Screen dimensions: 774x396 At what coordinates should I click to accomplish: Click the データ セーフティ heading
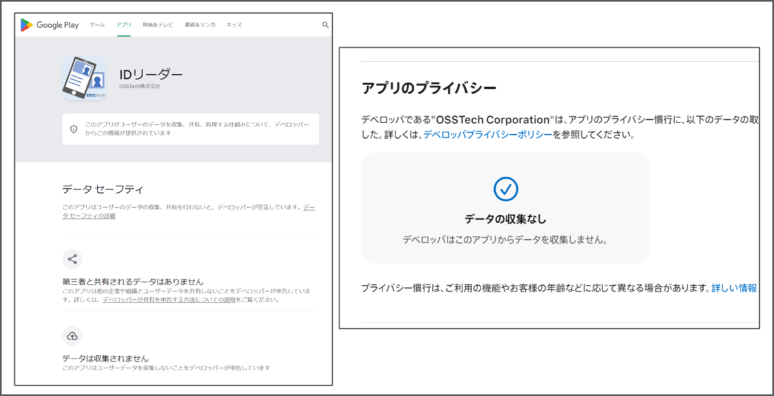pyautogui.click(x=103, y=189)
